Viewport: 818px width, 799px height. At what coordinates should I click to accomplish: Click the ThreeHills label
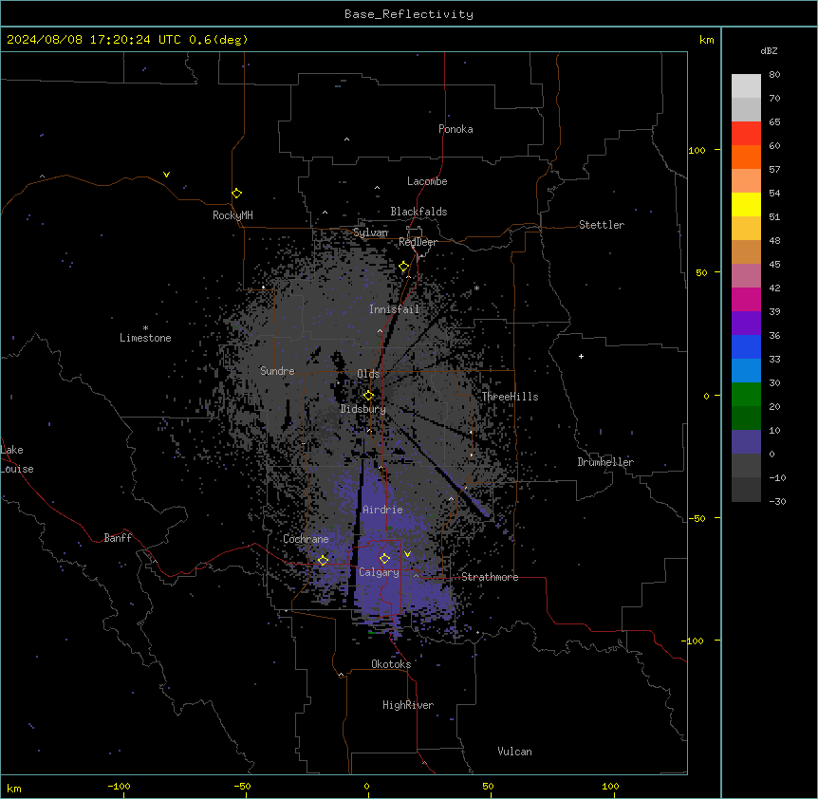[510, 397]
